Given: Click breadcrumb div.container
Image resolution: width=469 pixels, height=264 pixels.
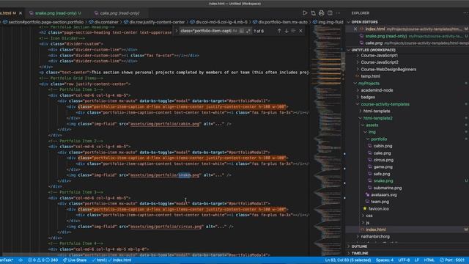Looking at the screenshot, I should click(106, 22).
